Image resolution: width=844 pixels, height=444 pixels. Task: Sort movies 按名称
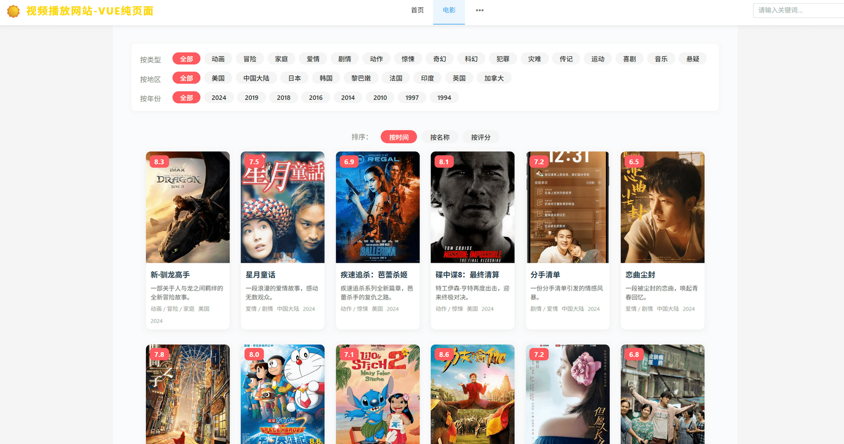pos(440,137)
